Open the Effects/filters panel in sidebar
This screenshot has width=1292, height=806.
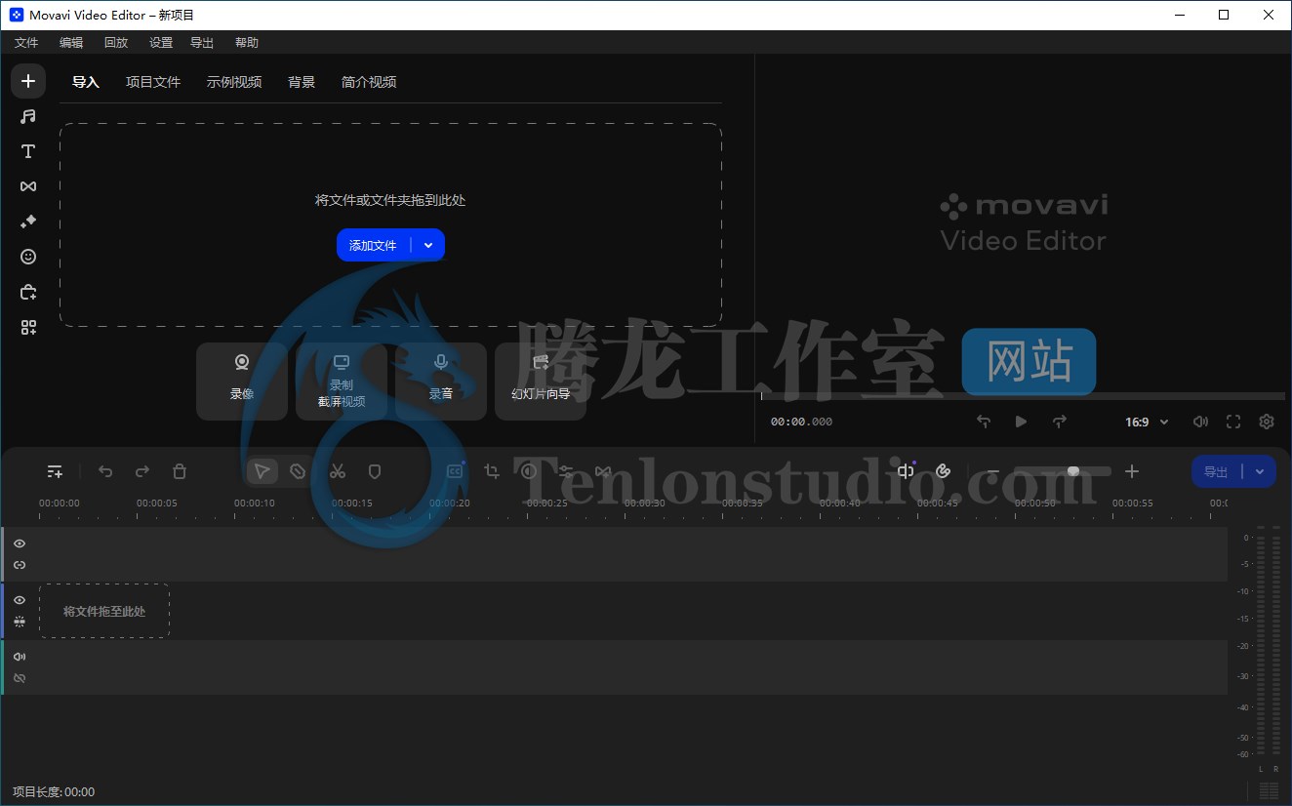(x=28, y=222)
